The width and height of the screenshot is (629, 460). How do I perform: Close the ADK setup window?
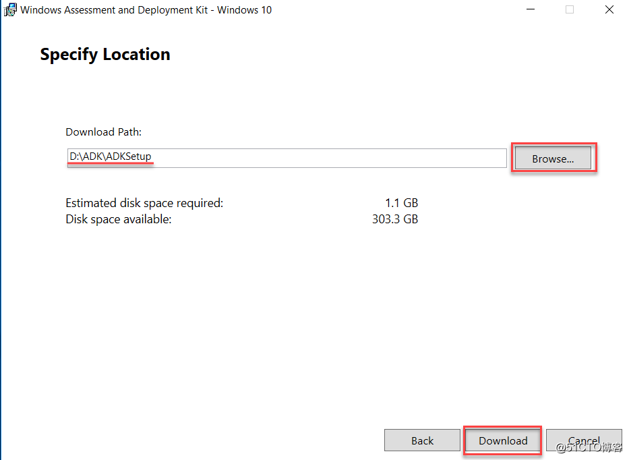[x=609, y=9]
